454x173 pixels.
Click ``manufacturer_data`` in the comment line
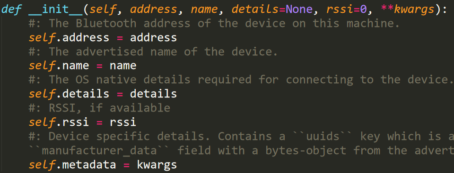point(99,150)
